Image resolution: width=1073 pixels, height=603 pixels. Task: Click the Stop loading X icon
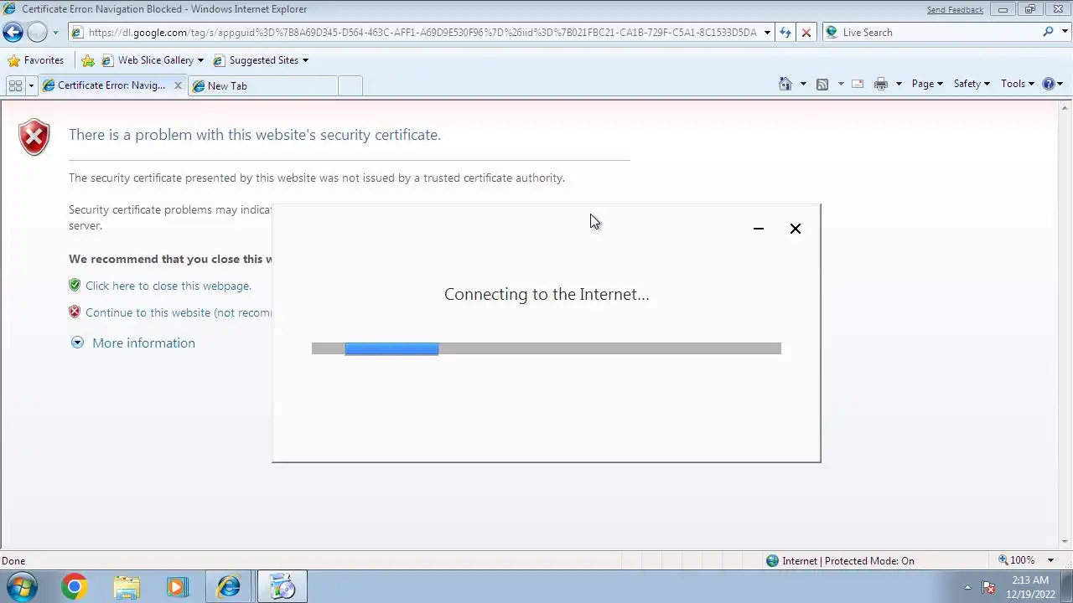tap(806, 33)
